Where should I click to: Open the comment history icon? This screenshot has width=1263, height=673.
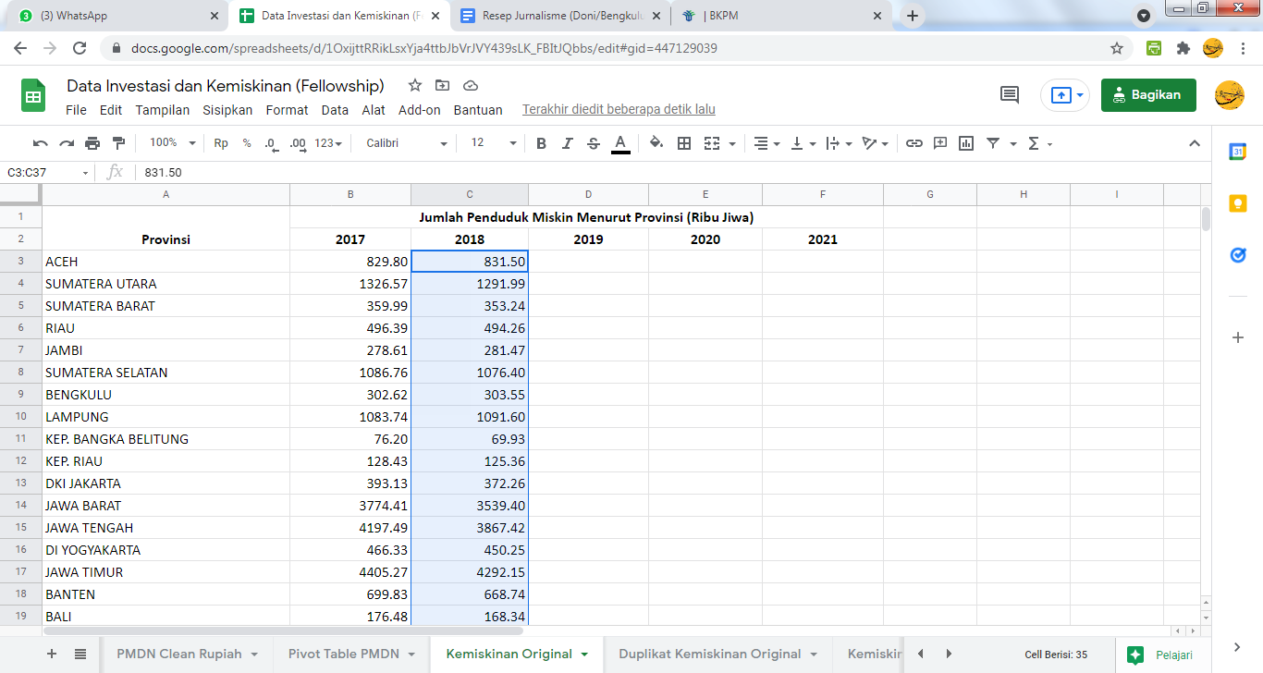point(1010,94)
